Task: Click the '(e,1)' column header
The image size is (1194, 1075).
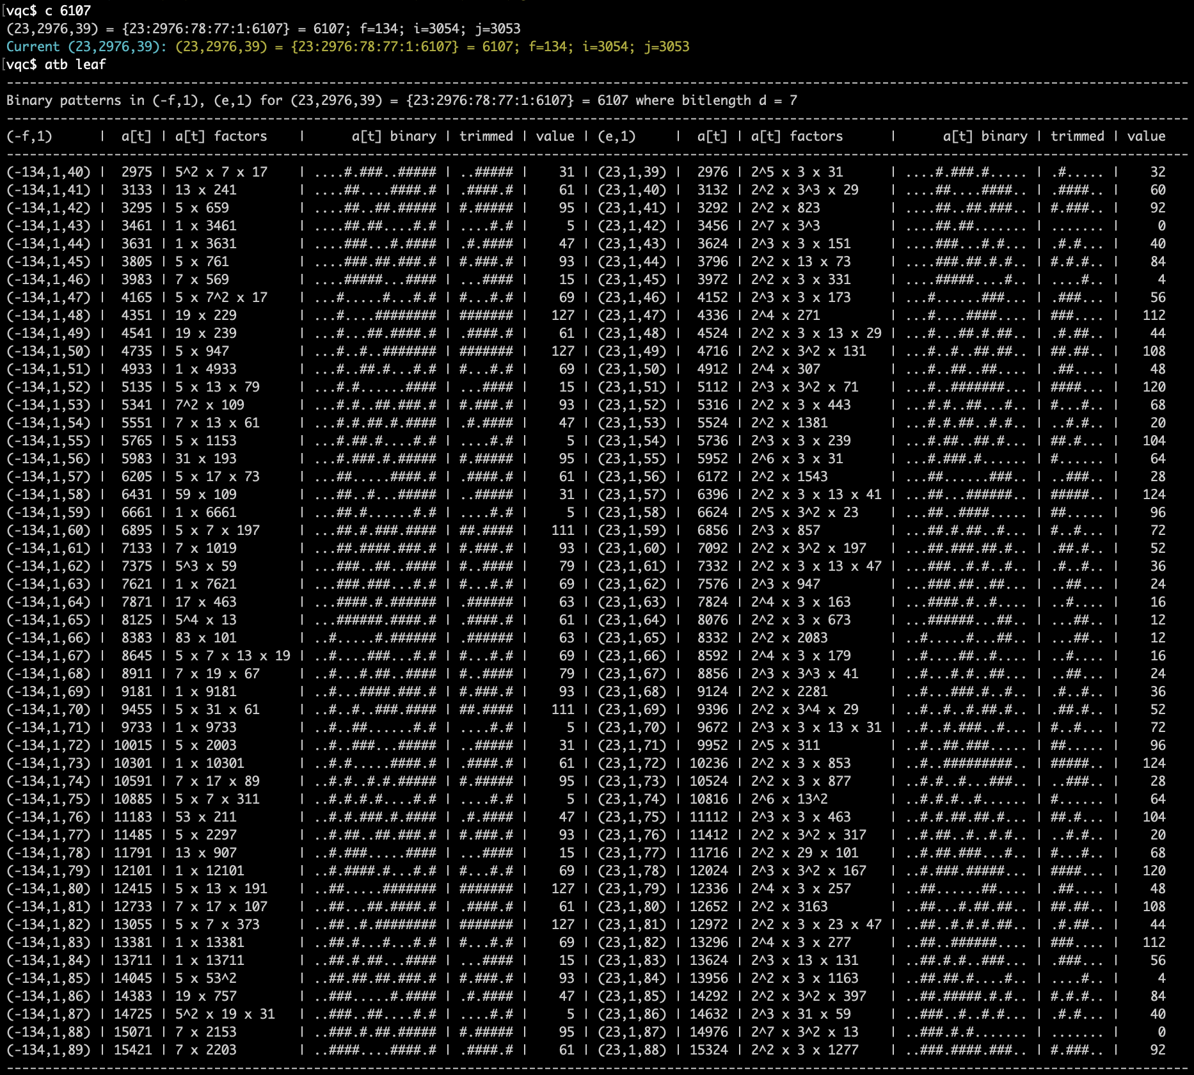Action: point(617,136)
